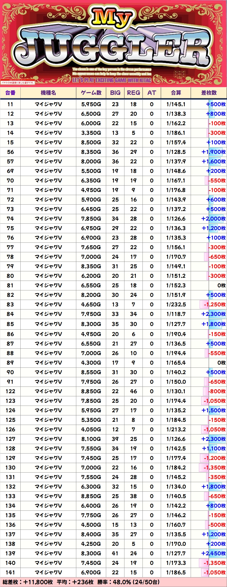Click BIG count 41 for machine 139
This screenshot has width=227, height=587.
(x=115, y=553)
